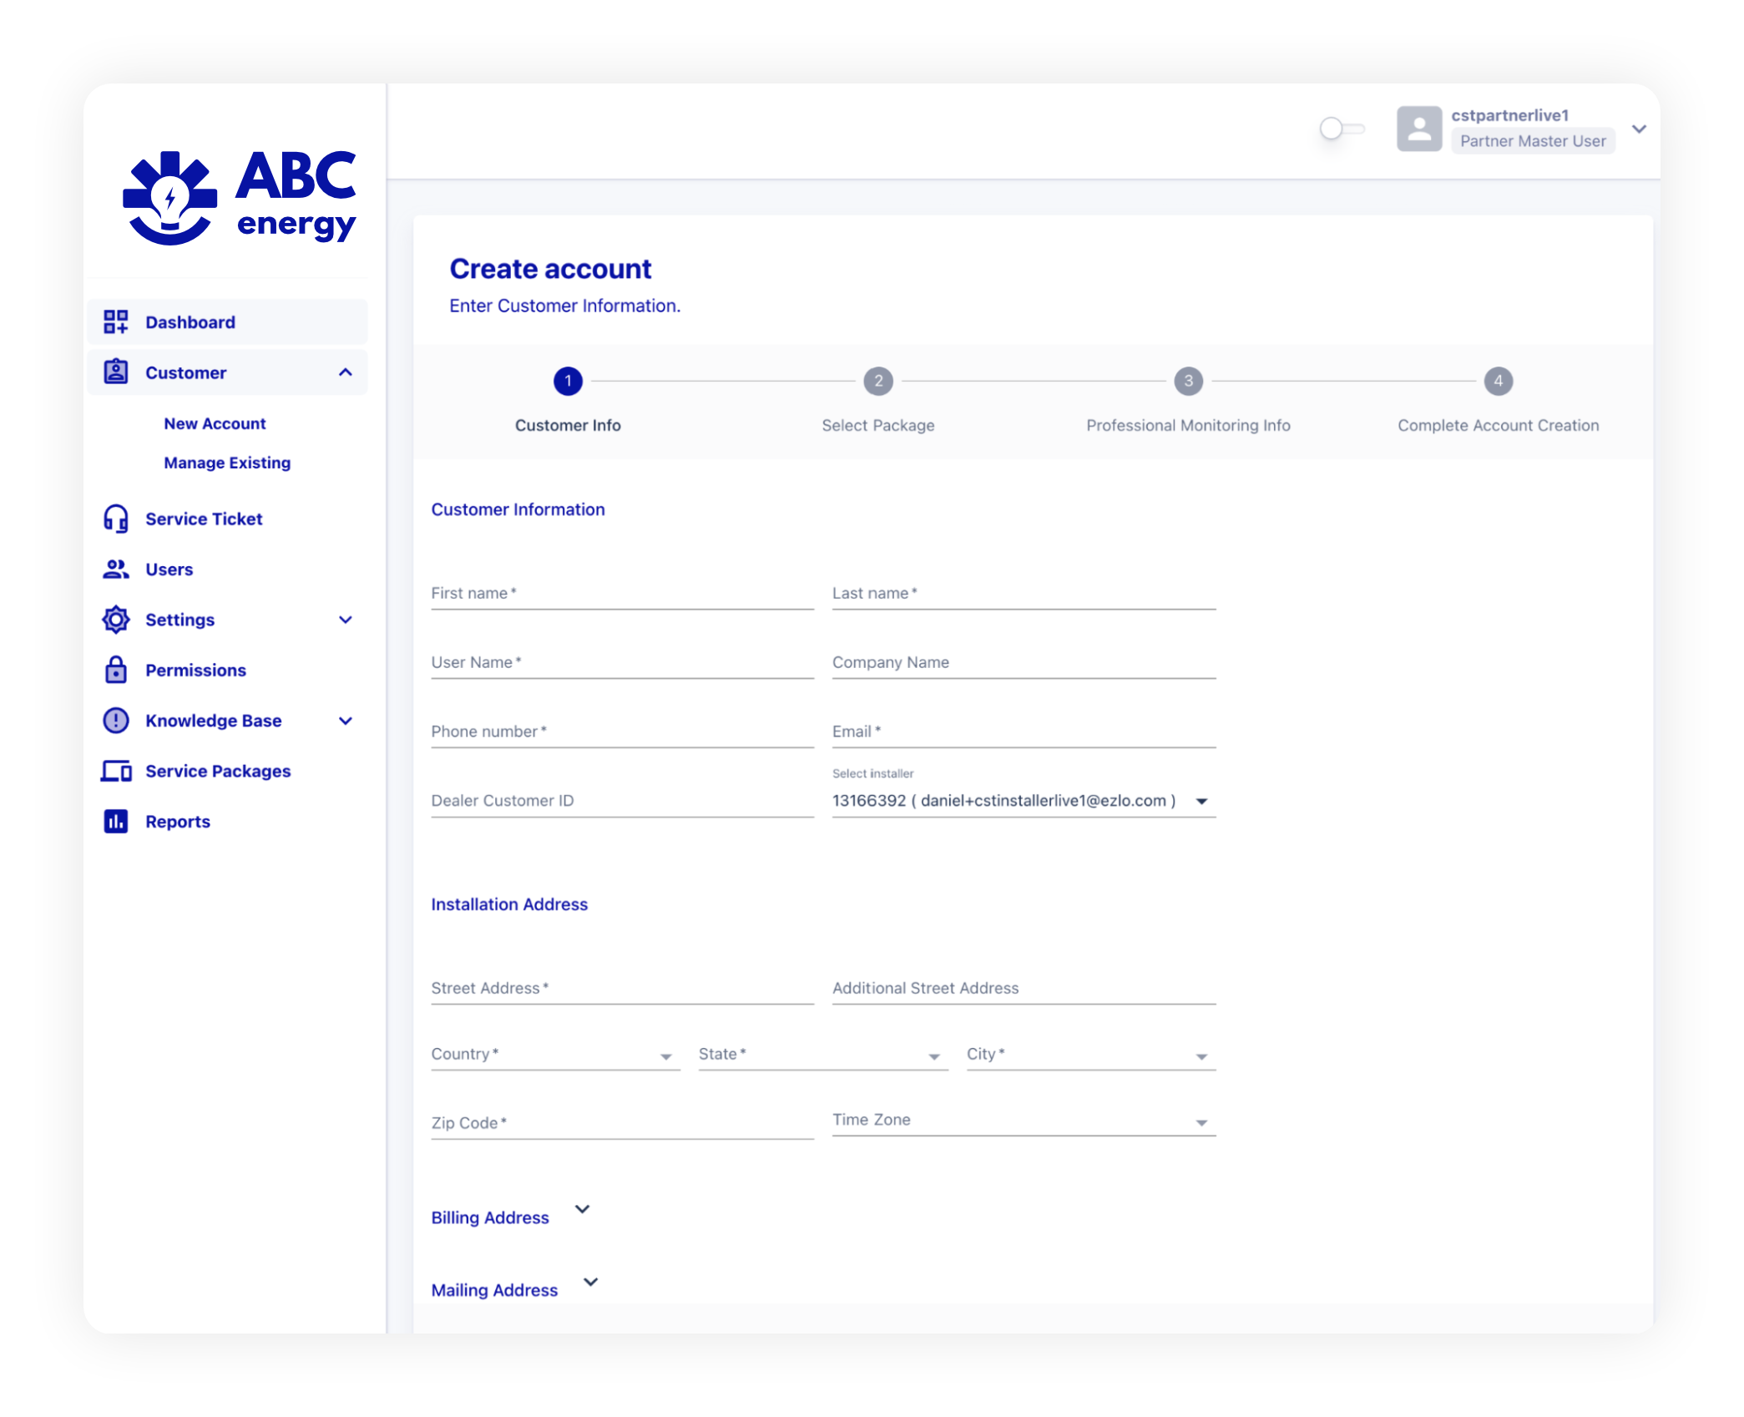
Task: Click the Service Ticket headset icon
Action: pos(115,519)
